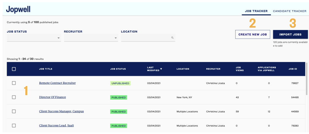Click 'Currently using 5 of 100 published jobs'

(x=33, y=22)
